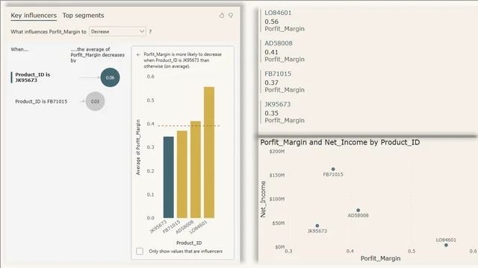Select the Product_ID is JK95673 influencer
Screen dimensions: 478x268
33,77
